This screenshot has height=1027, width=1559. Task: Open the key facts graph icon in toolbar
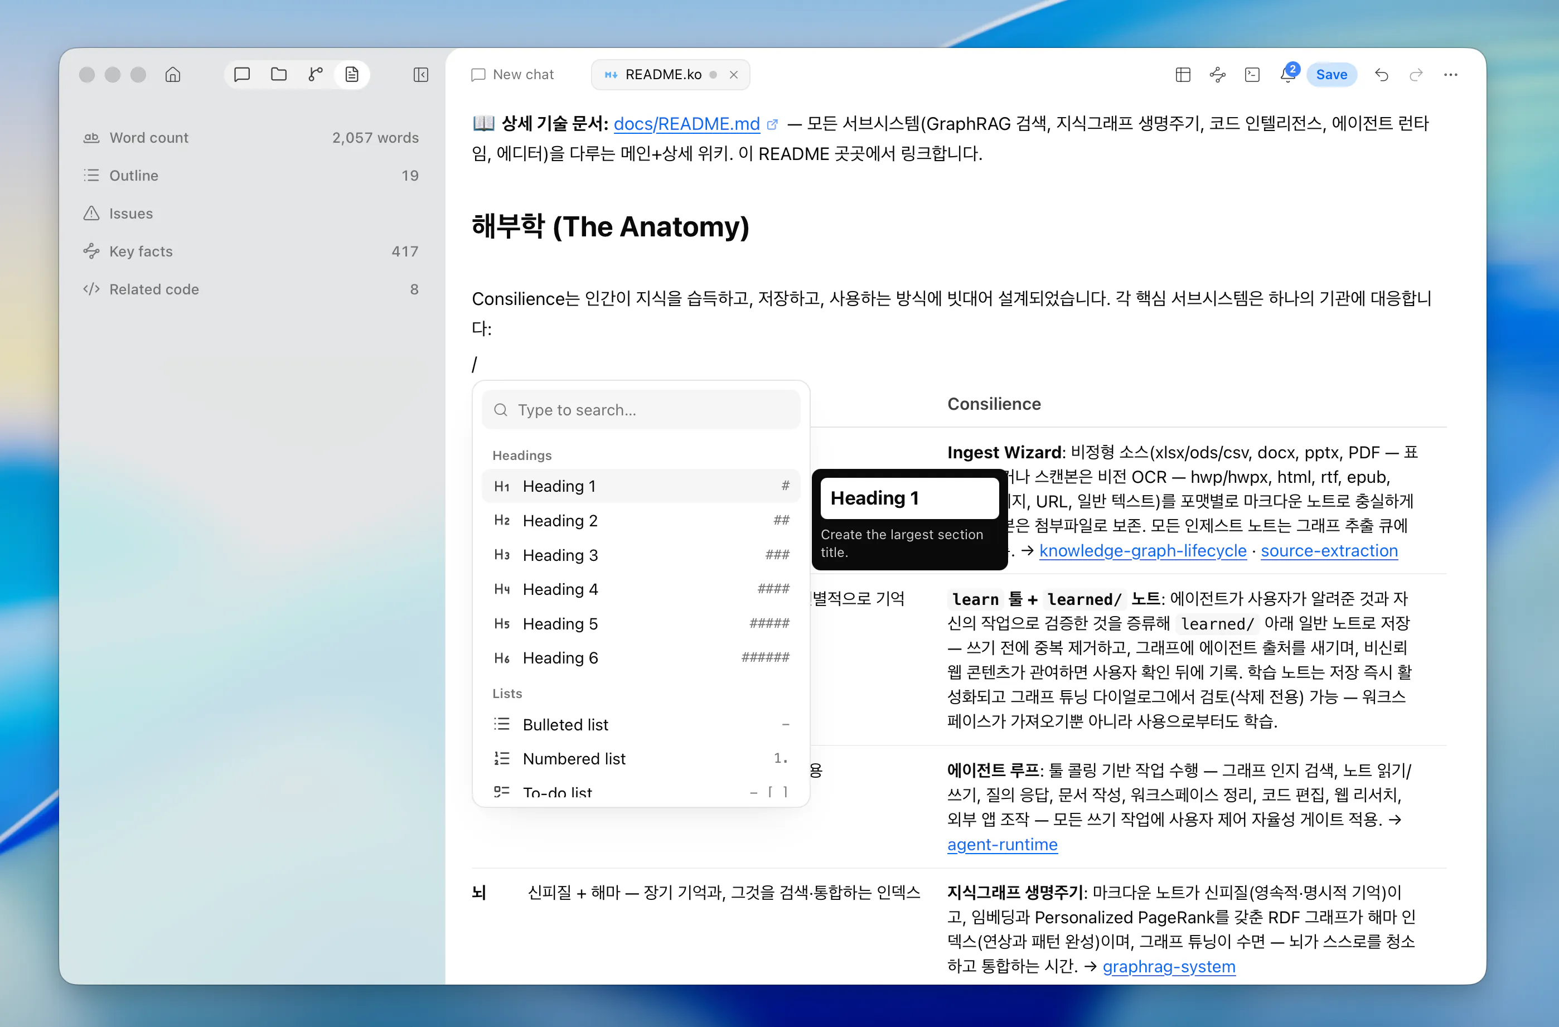click(x=1217, y=75)
